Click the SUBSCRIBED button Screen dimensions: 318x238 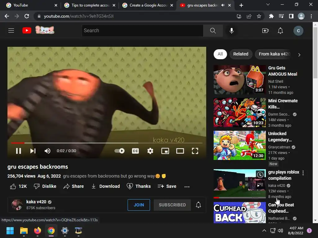coord(172,205)
